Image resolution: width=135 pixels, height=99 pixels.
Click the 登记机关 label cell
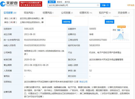click(x=77, y=60)
